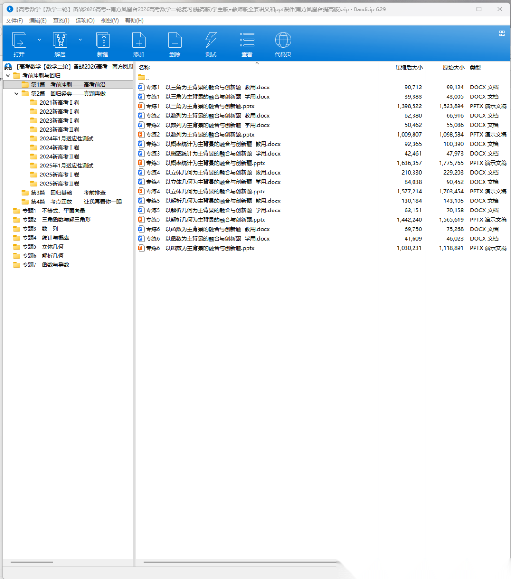Collapse the 考前冲刺与回归 tree folder
The width and height of the screenshot is (511, 579).
click(8, 76)
